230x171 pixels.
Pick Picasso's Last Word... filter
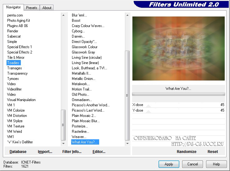pyautogui.click(x=88, y=110)
